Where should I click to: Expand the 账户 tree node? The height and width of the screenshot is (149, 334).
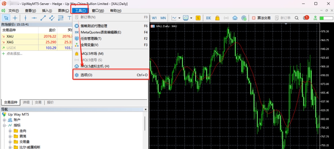click(x=4, y=120)
